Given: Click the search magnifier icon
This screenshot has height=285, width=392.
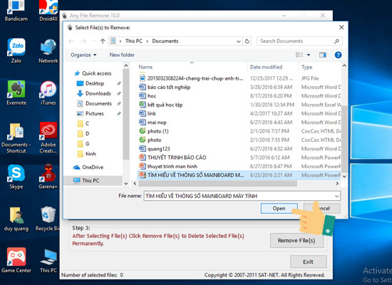Looking at the screenshot, I should (x=336, y=41).
